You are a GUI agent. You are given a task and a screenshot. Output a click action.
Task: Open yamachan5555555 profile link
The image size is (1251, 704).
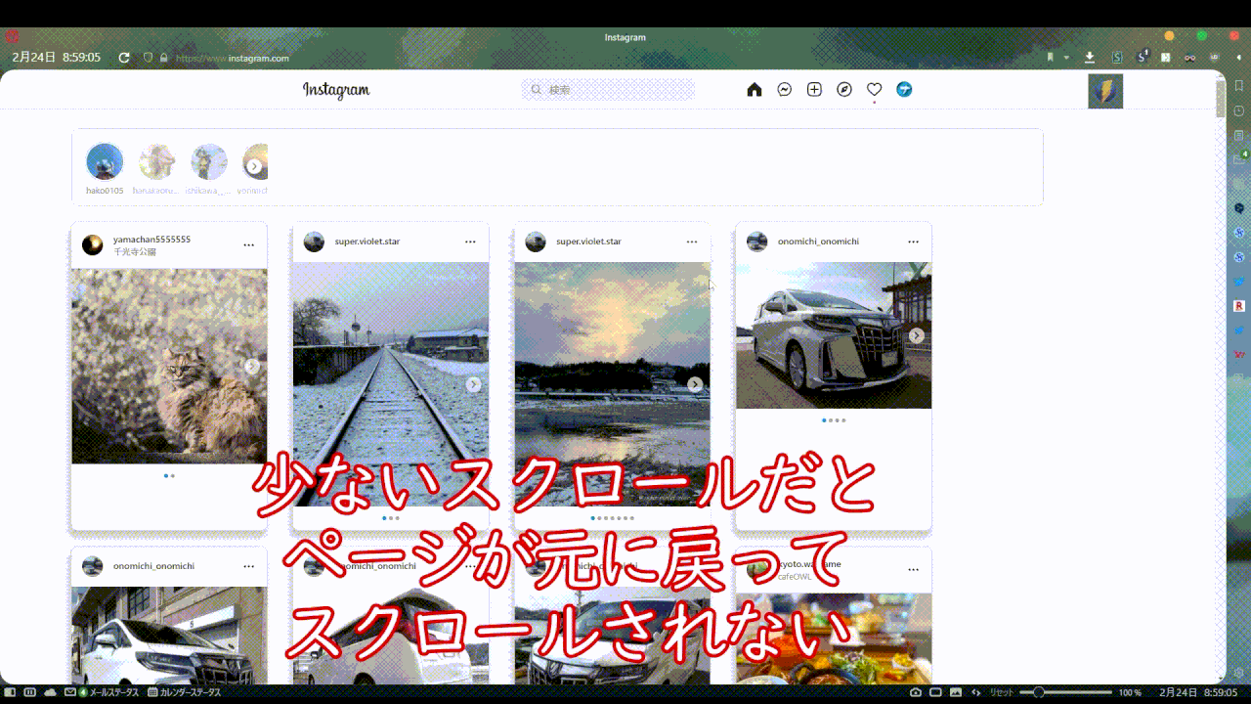pos(151,240)
